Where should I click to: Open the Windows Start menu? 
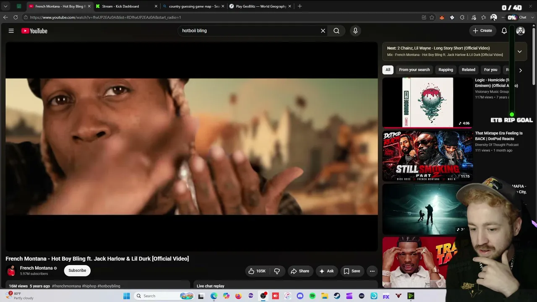click(127, 296)
